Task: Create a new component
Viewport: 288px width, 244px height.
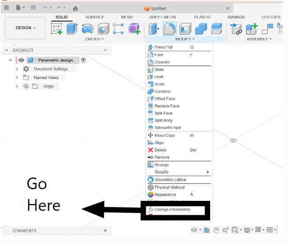Action: click(x=252, y=29)
